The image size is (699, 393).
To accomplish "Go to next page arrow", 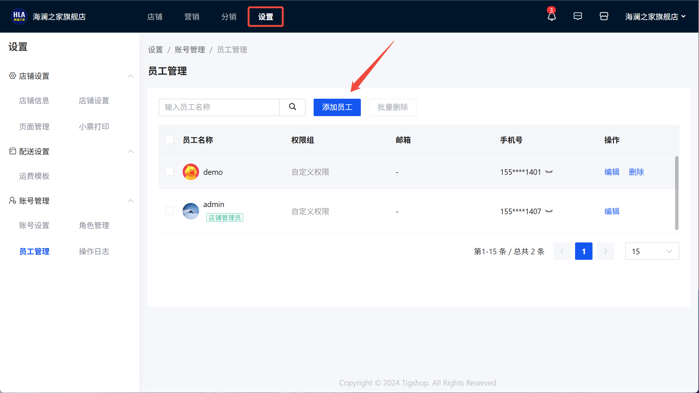I will (605, 251).
